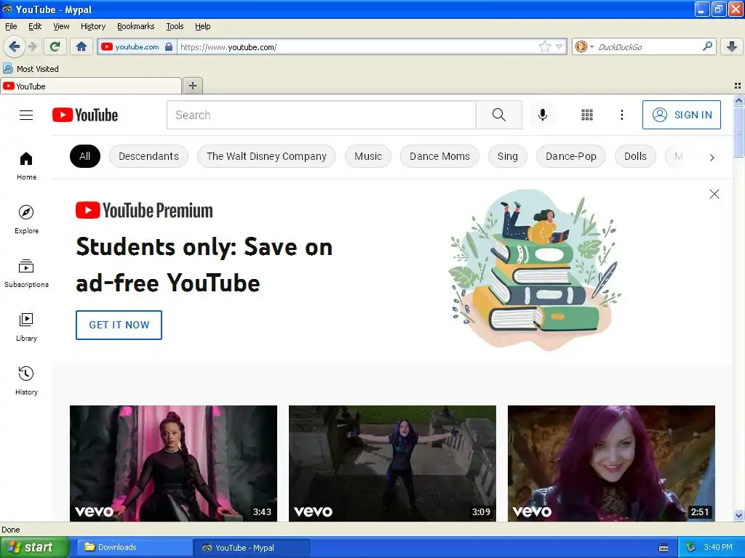Open the Bookmarks menu

tap(135, 26)
